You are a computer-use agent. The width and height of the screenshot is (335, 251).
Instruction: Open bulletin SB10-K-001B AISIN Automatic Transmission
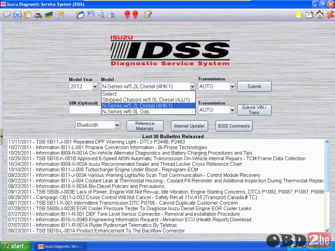coord(157,159)
